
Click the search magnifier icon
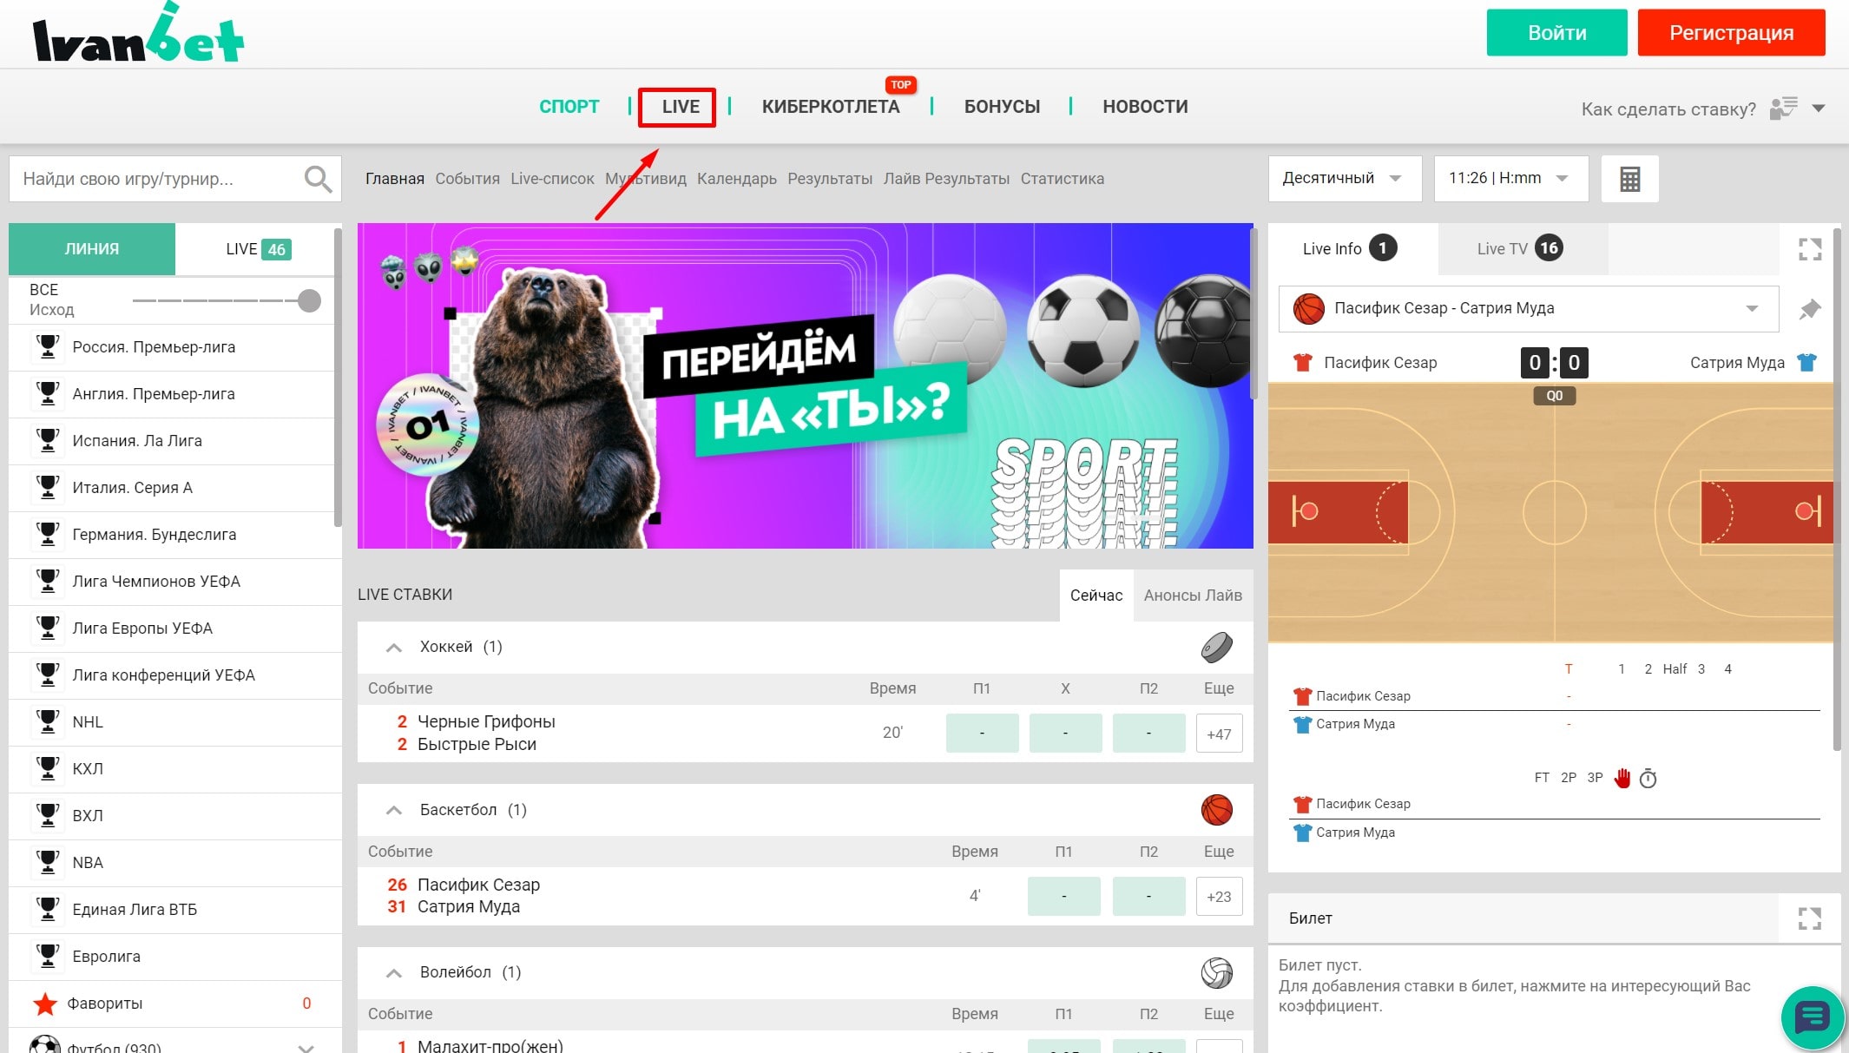tap(318, 179)
